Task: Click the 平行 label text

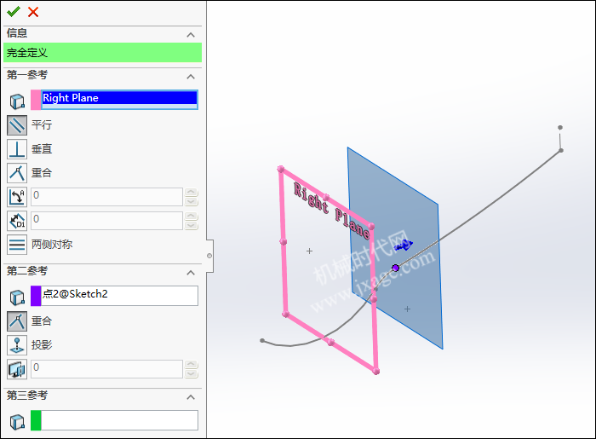Action: (x=42, y=124)
